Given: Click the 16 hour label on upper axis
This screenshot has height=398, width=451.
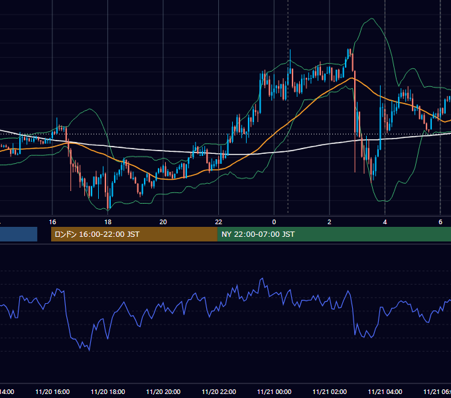Looking at the screenshot, I should (x=52, y=222).
